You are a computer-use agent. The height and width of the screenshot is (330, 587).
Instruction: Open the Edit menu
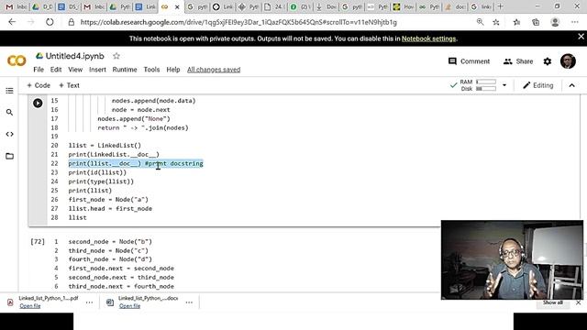point(56,70)
